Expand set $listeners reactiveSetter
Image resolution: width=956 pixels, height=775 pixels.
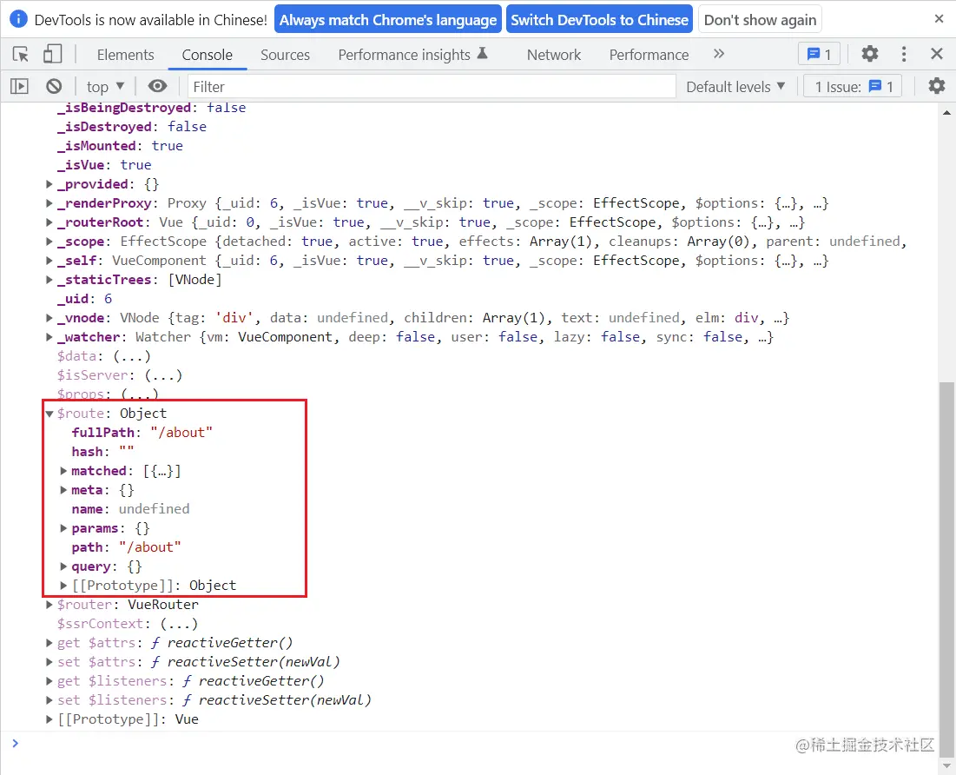[x=49, y=700]
